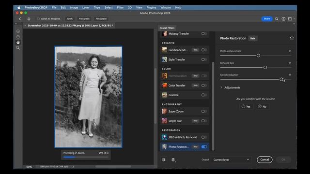Select the zoom in tool
Image resolution: width=310 pixels, height=174 pixels.
point(18,31)
